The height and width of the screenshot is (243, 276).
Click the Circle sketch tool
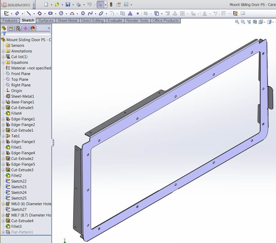(61, 13)
